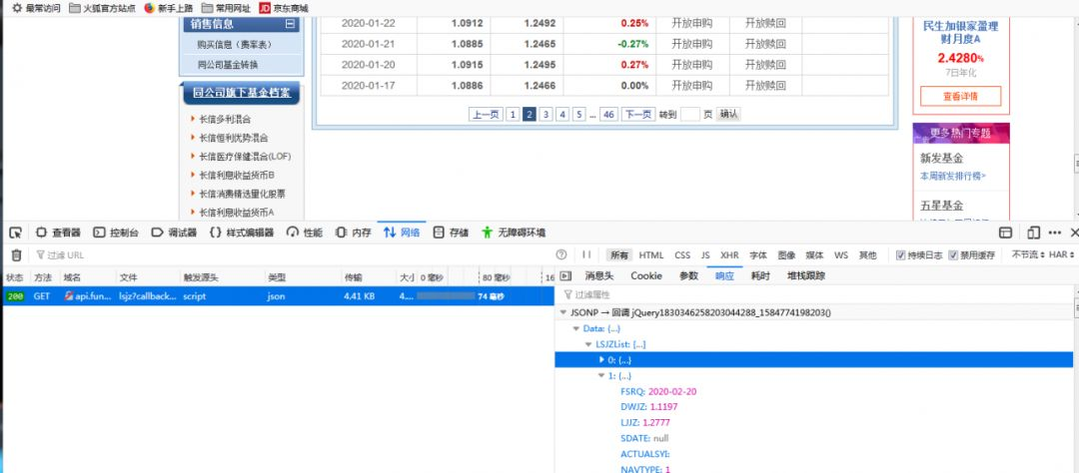Filter requests by CSS

682,255
